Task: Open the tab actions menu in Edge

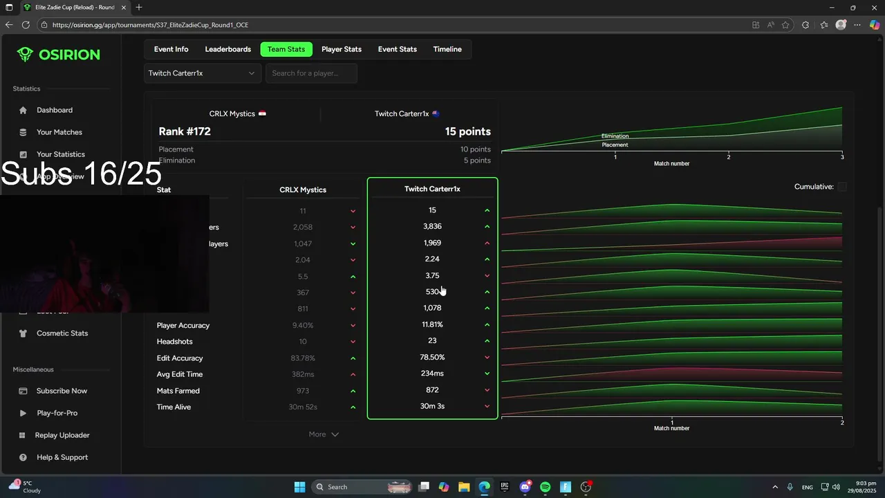Action: pos(9,8)
